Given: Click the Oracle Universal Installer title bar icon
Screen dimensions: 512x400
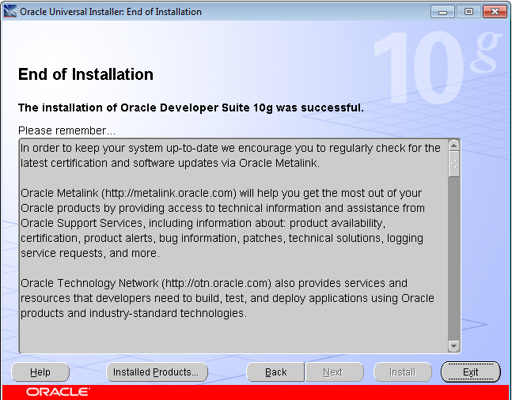Looking at the screenshot, I should tap(10, 12).
